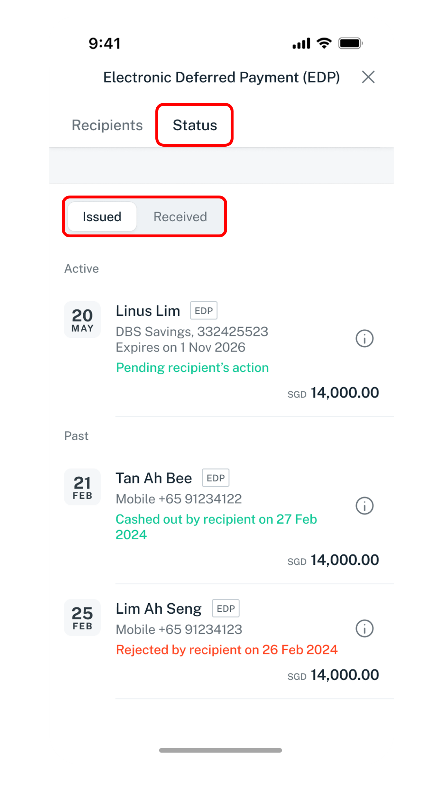
Task: Switch to Issued payments view
Action: 102,216
